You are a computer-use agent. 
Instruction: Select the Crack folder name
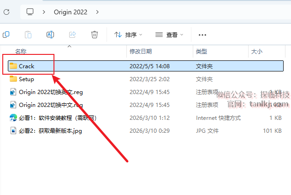coord(27,66)
